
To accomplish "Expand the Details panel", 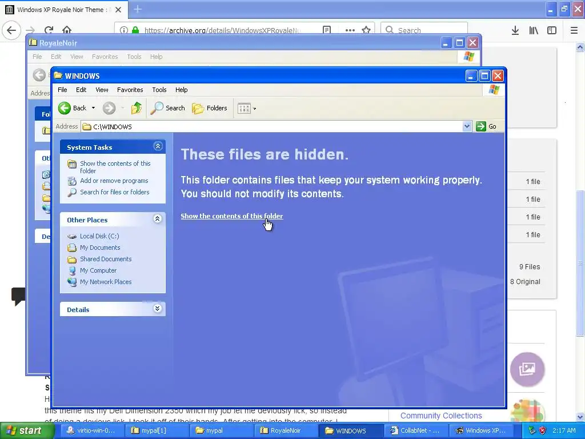I will [158, 308].
